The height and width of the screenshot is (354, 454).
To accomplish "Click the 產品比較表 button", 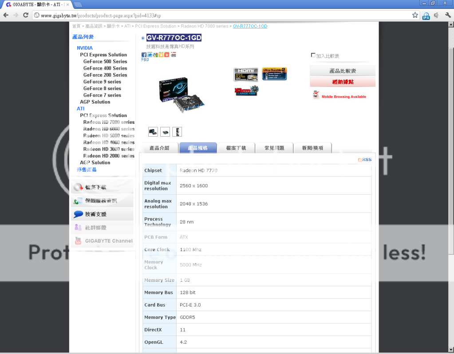I will pyautogui.click(x=342, y=71).
